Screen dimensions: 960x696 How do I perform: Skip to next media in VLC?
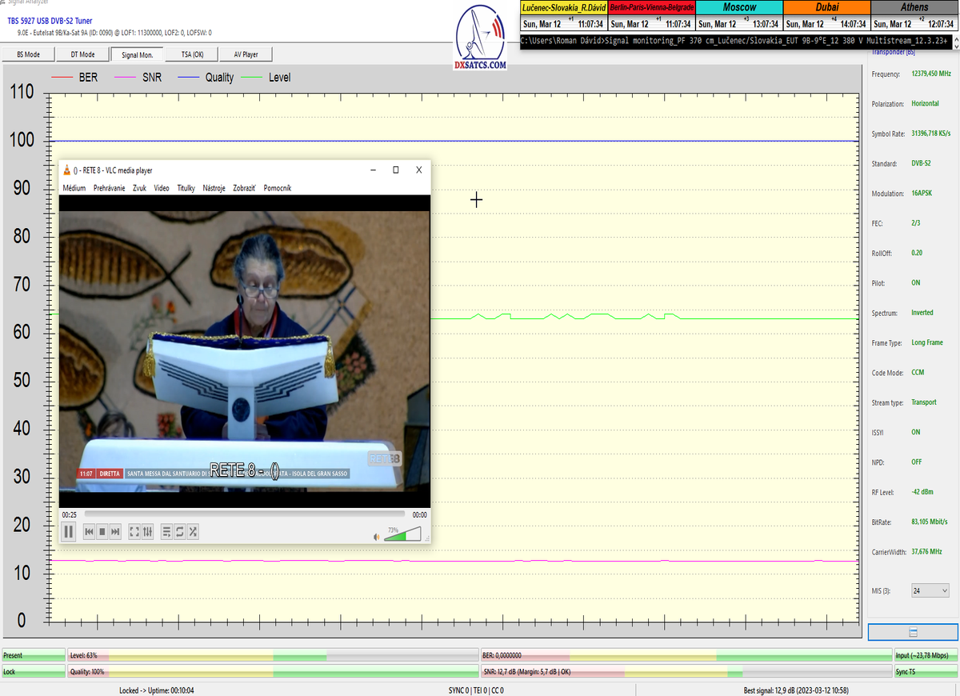[115, 531]
